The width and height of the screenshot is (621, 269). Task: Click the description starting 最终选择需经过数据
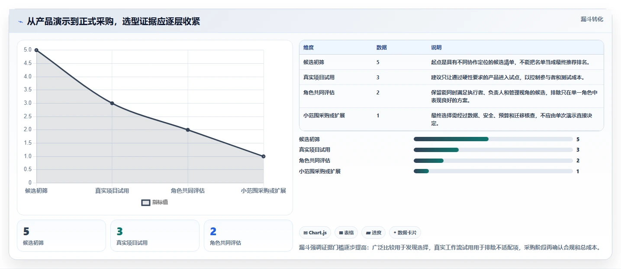(x=512, y=120)
